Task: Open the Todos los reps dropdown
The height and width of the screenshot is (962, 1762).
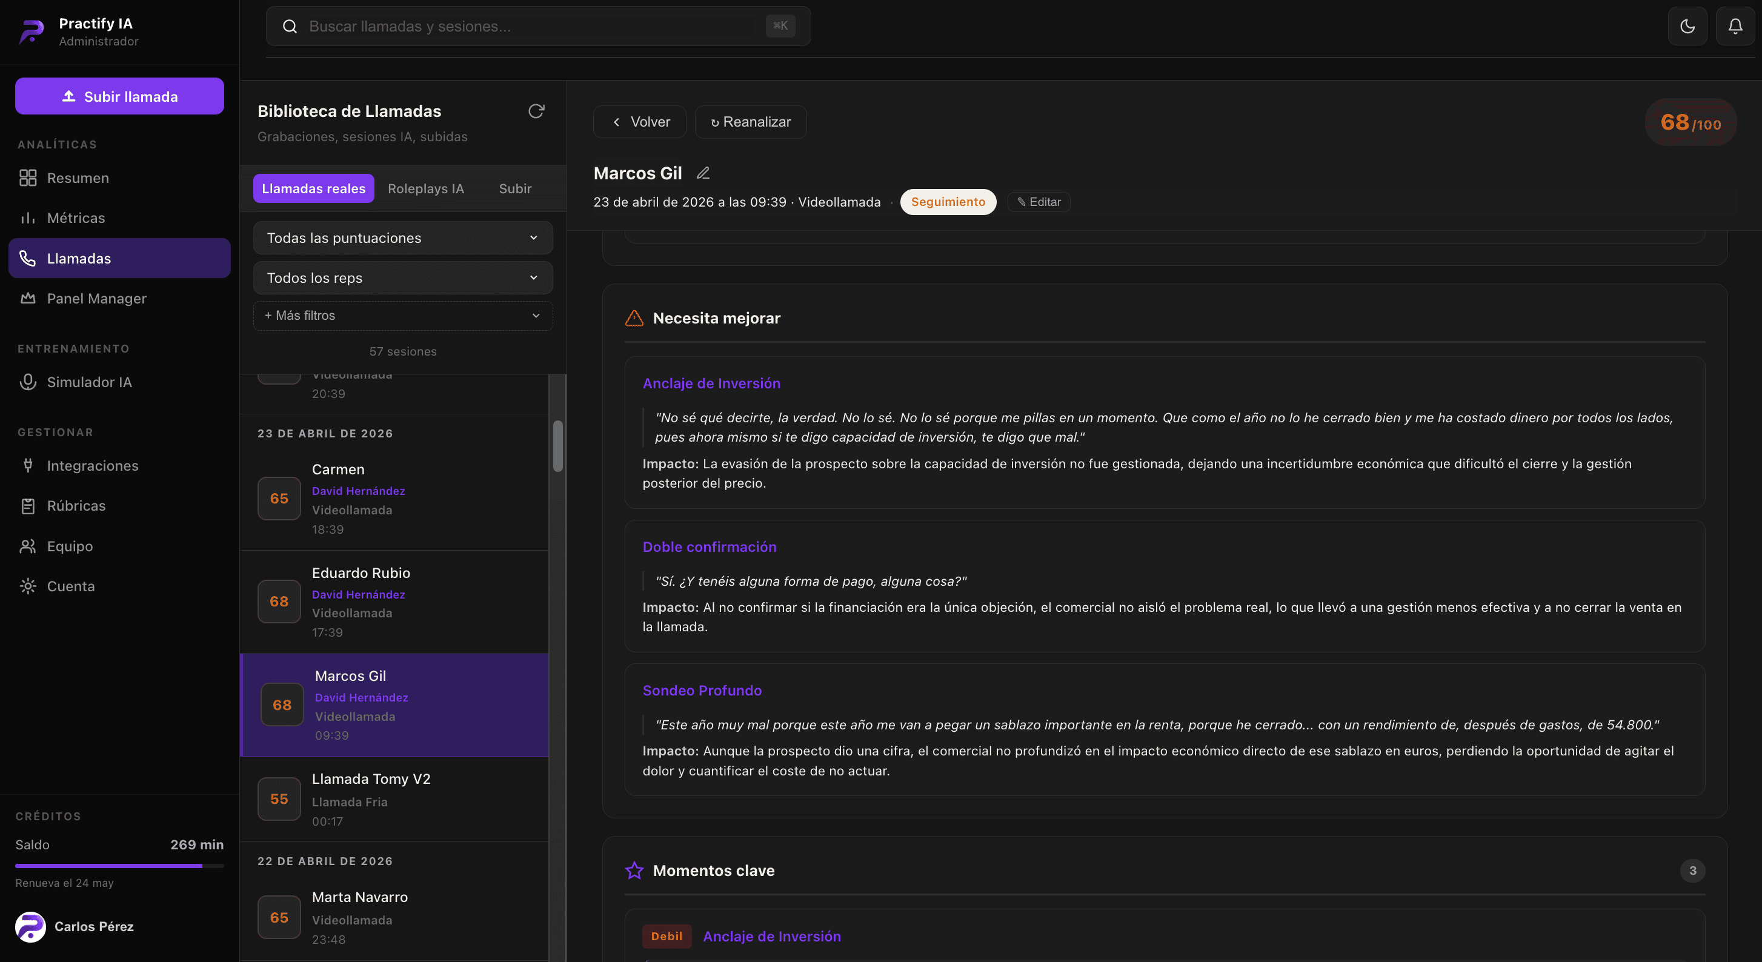Action: pos(403,278)
